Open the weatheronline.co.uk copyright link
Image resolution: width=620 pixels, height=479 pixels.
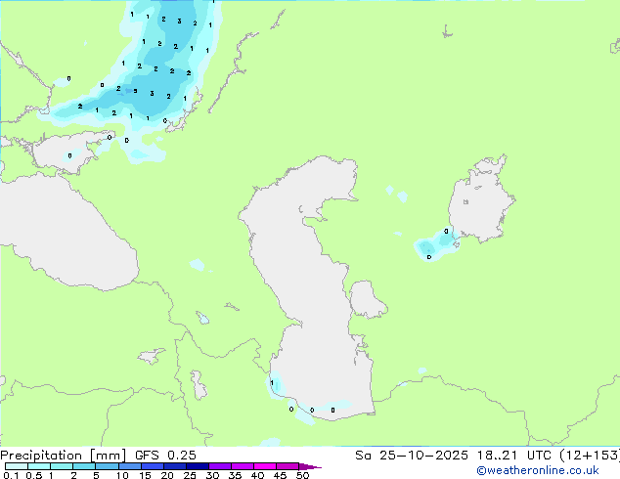[x=538, y=470]
